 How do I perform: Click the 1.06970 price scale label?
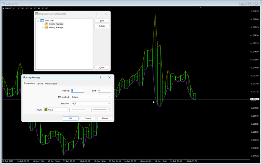coord(255,116)
